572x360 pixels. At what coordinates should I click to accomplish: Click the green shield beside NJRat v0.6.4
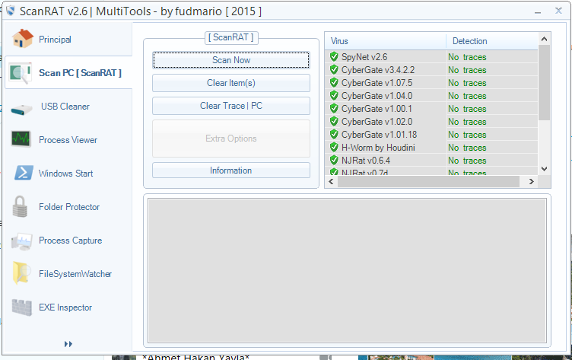334,160
